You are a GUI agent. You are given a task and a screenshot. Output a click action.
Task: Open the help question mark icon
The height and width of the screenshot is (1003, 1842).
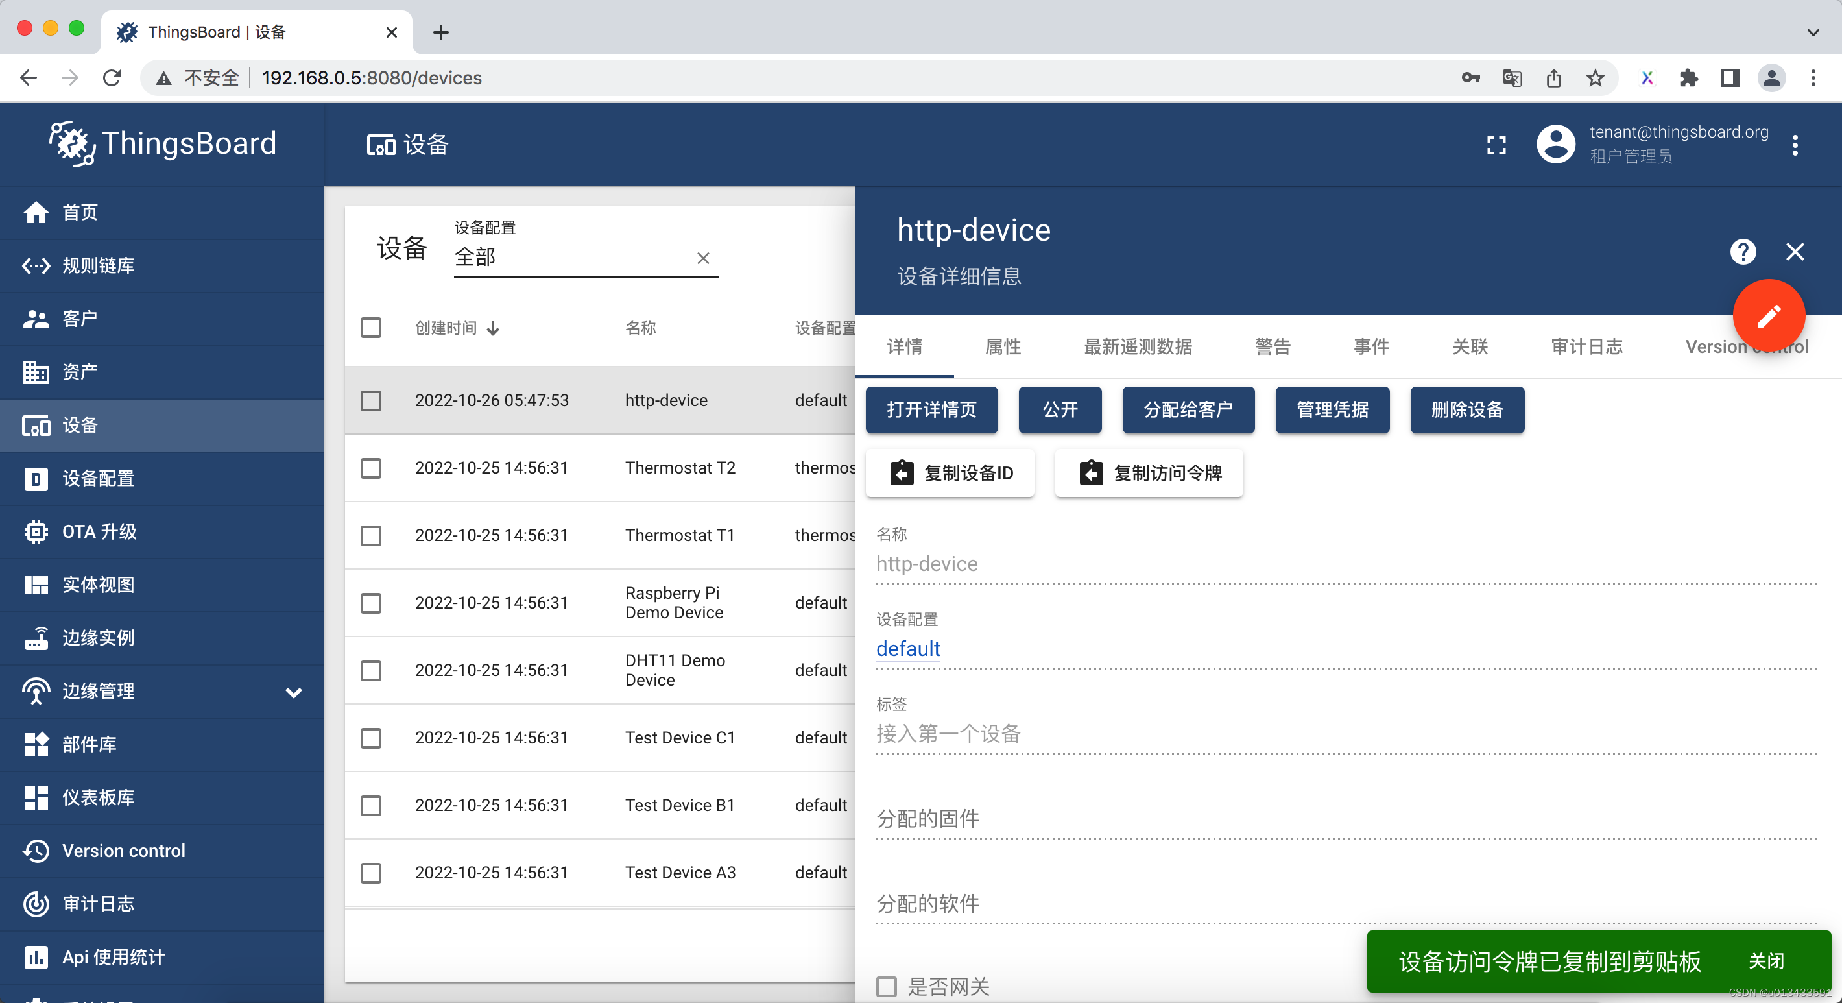tap(1743, 252)
